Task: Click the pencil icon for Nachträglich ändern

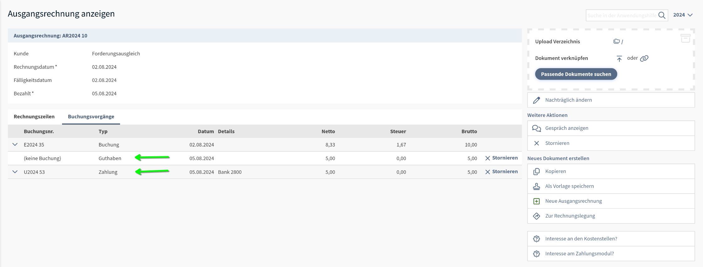Action: pyautogui.click(x=537, y=100)
